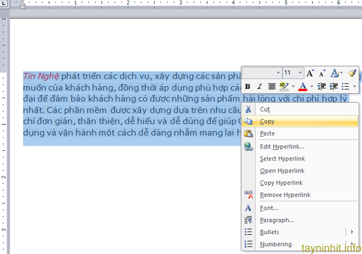Click the horizontal ruler indent marker
Image resolution: width=362 pixels, height=254 pixels.
[x=23, y=5]
